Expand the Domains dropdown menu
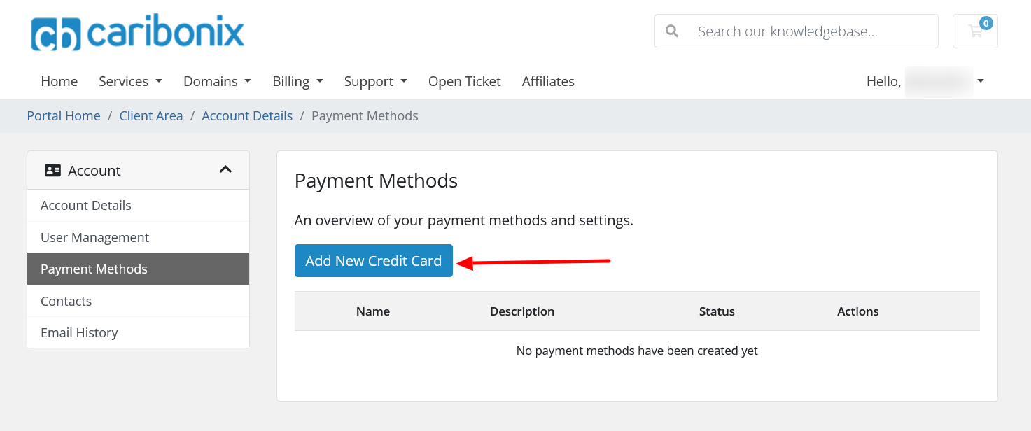Viewport: 1031px width, 431px height. coord(217,81)
